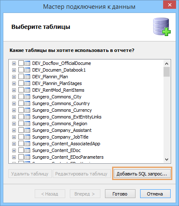Screen dimensions: 179x206
Task: Confirm with the Готово button
Action: click(120, 194)
